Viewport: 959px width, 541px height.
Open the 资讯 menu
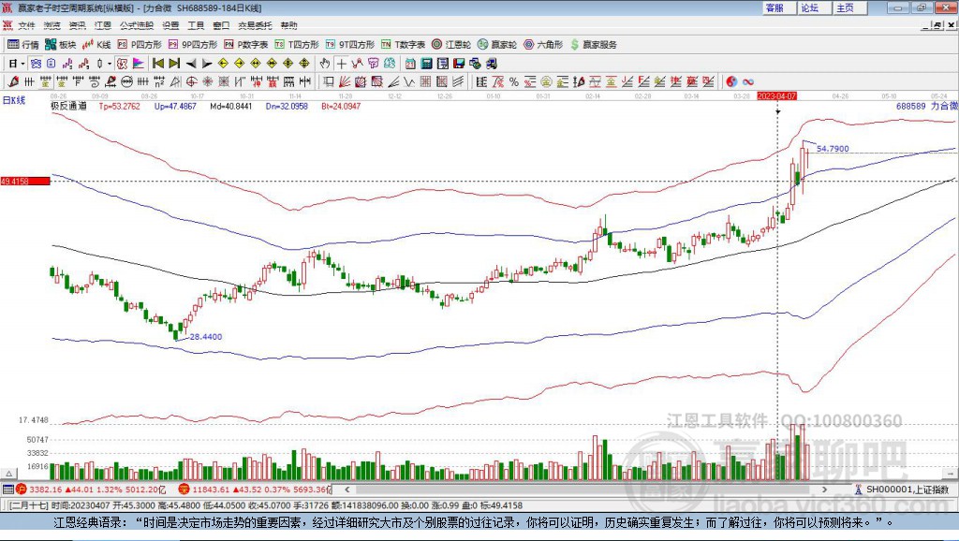(77, 25)
